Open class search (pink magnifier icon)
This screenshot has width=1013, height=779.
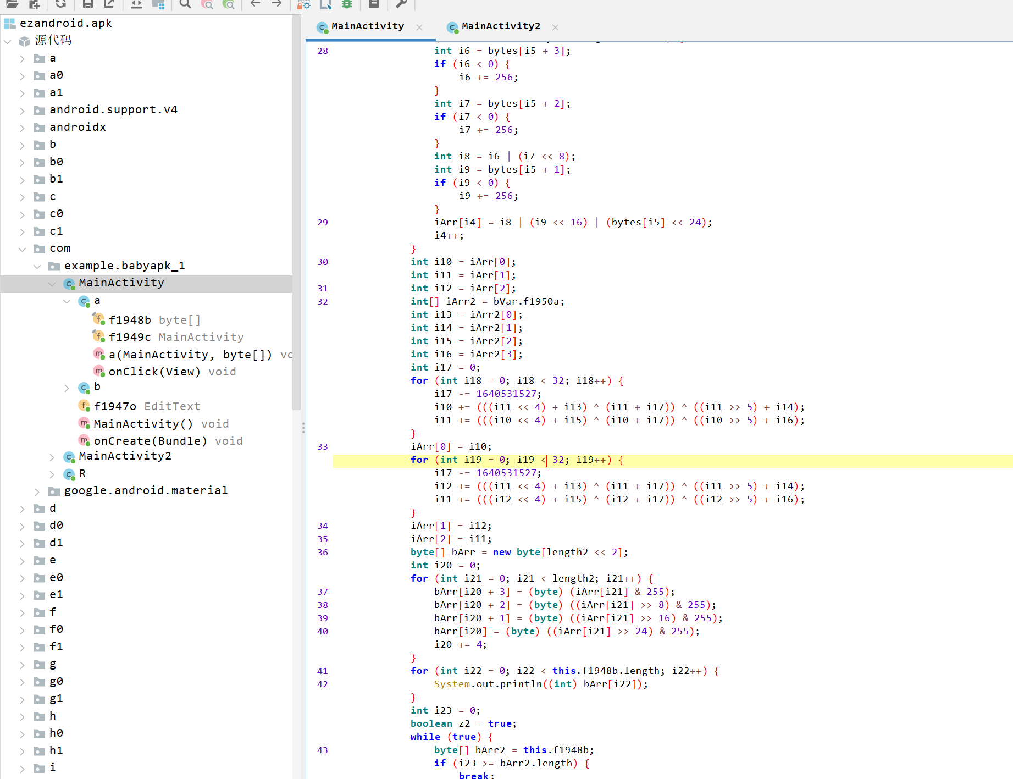207,4
